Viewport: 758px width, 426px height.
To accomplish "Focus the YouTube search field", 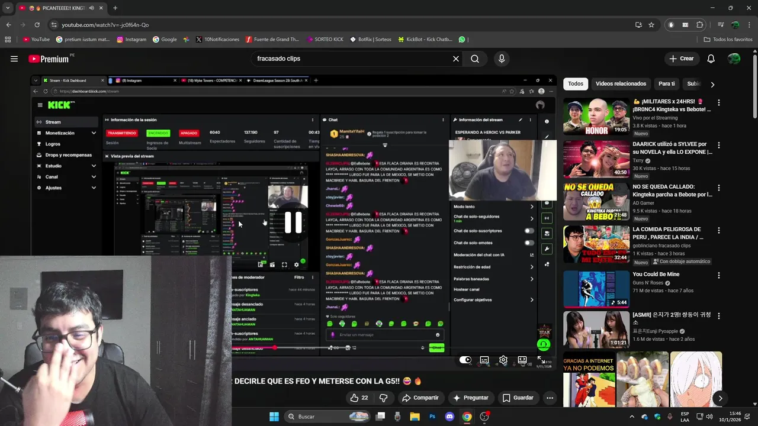I will pos(349,59).
